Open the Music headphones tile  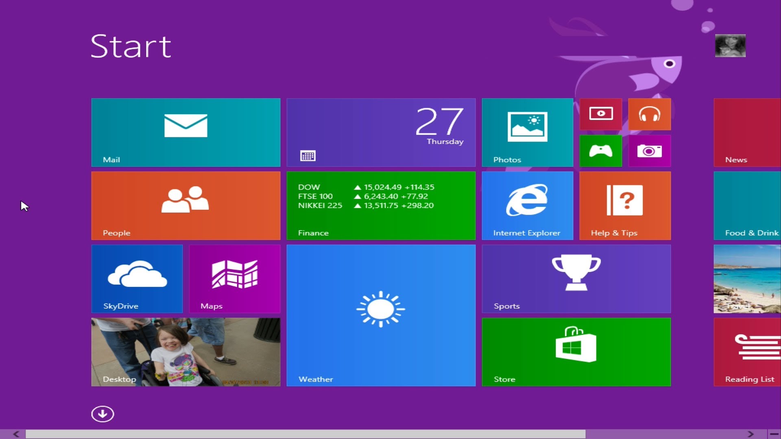pos(649,114)
